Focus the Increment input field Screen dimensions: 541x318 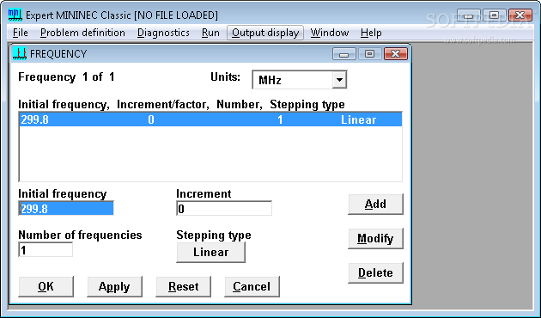point(224,208)
